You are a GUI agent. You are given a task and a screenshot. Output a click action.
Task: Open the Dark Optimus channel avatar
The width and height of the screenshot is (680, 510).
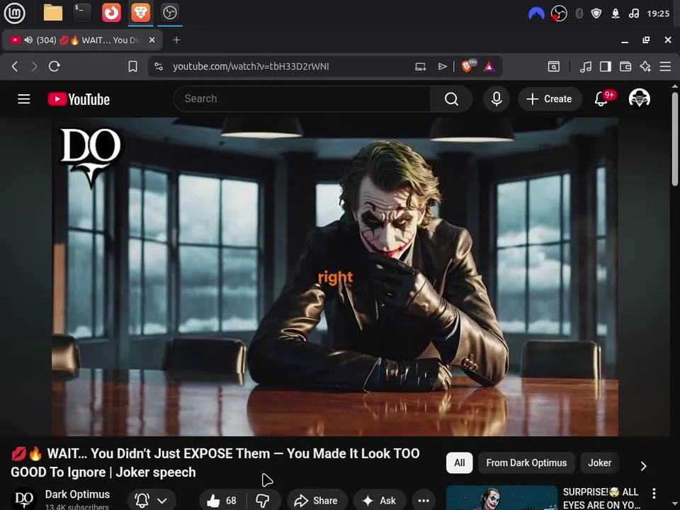pyautogui.click(x=24, y=499)
